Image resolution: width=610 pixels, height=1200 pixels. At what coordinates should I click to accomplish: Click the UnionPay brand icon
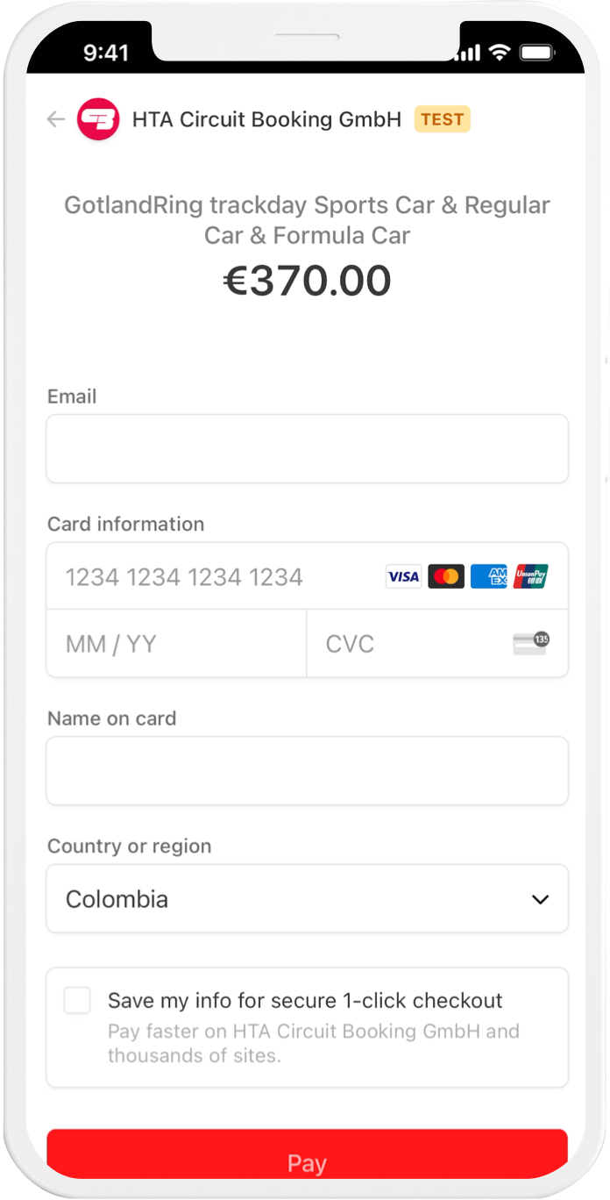(x=531, y=575)
